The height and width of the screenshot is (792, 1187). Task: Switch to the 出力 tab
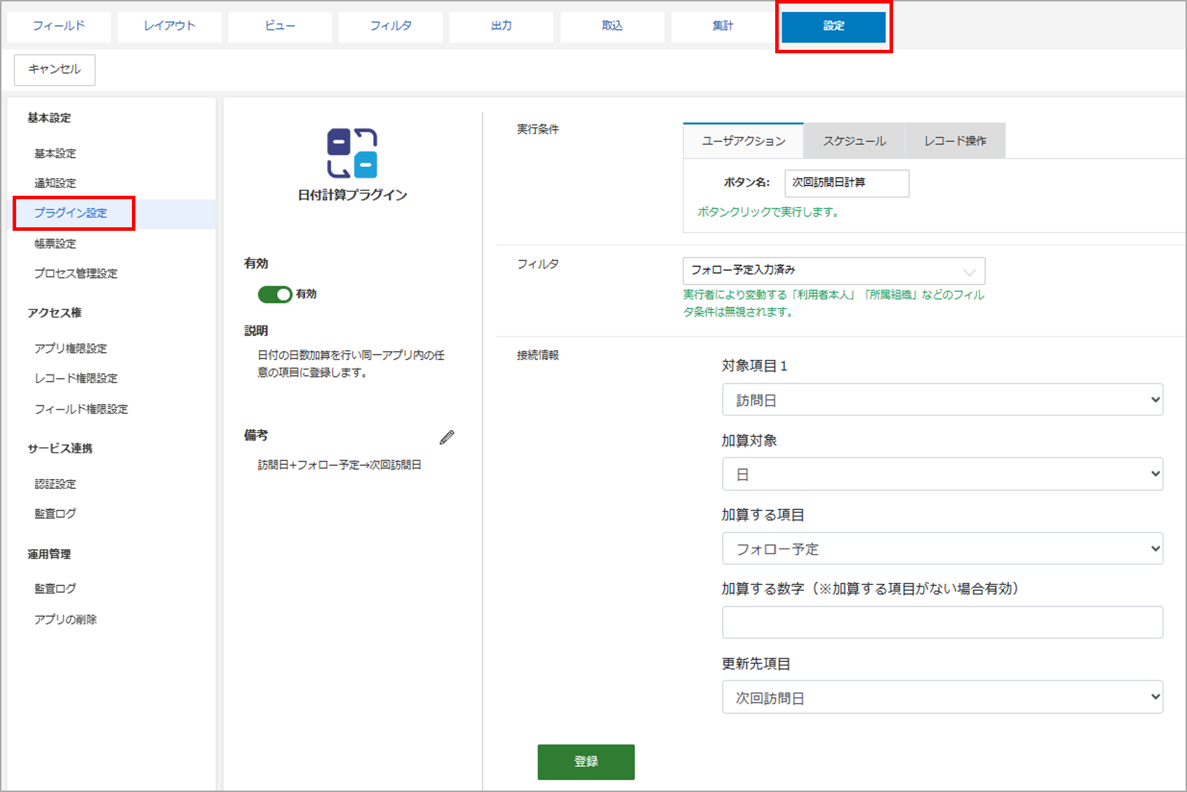click(x=502, y=26)
